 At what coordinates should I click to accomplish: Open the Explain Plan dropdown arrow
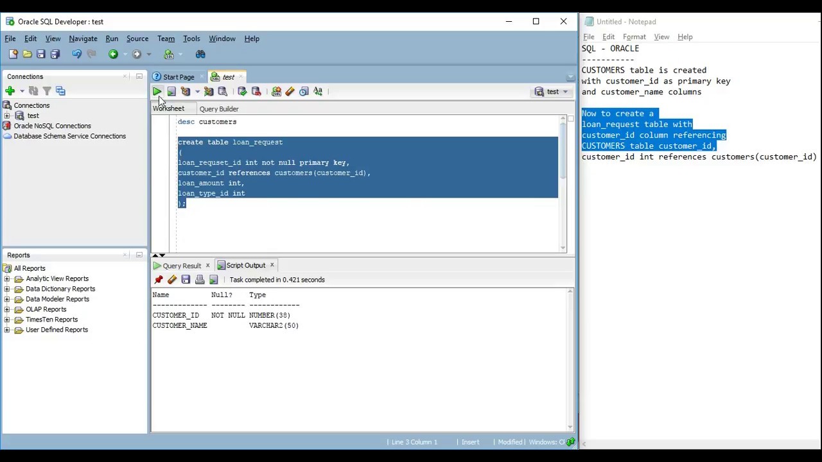click(197, 92)
